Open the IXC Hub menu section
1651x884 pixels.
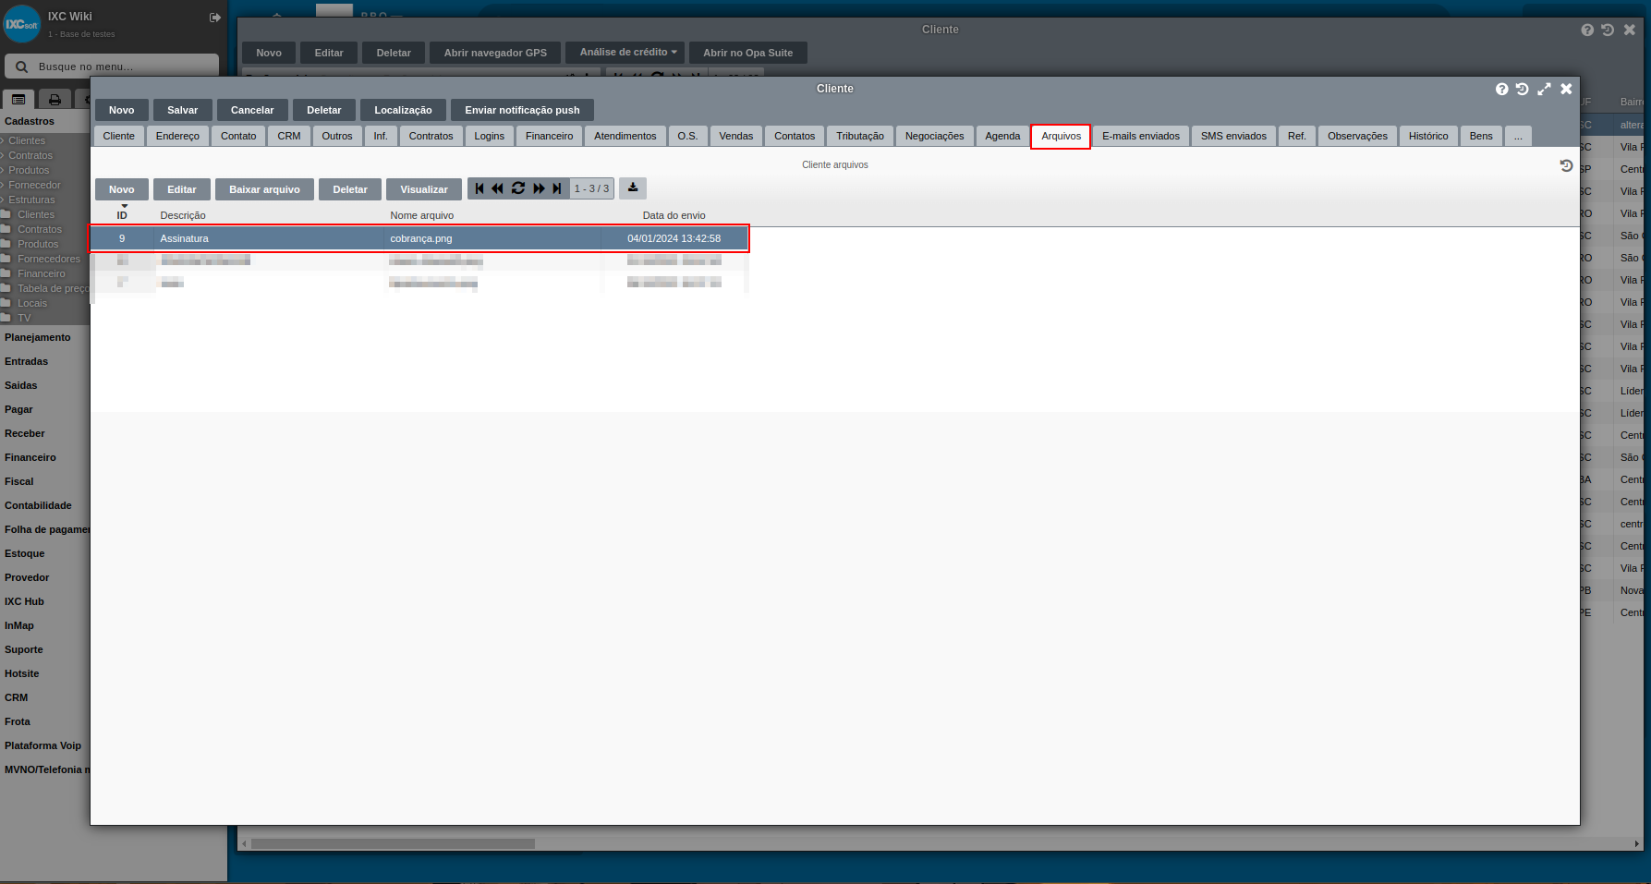(24, 601)
